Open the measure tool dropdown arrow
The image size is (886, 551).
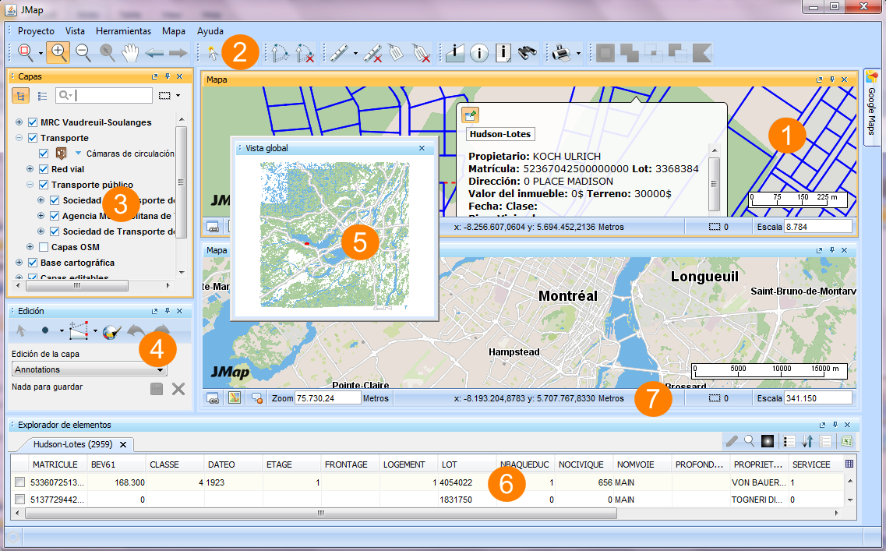tap(355, 53)
